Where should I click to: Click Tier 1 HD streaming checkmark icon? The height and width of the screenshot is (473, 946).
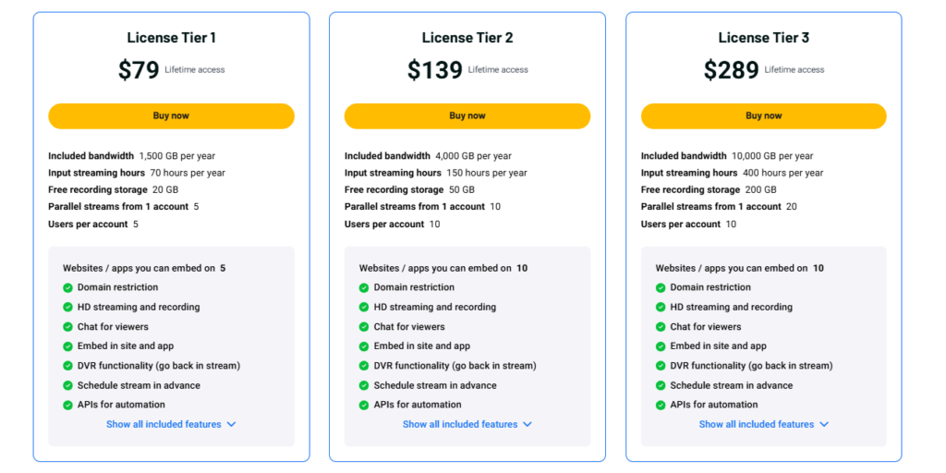pos(67,307)
